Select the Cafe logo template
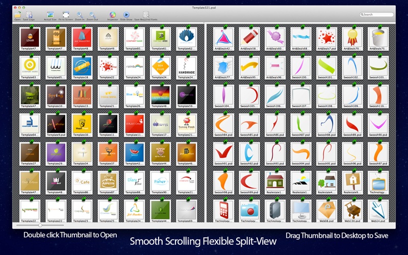This screenshot has height=255, width=408. pos(82,183)
